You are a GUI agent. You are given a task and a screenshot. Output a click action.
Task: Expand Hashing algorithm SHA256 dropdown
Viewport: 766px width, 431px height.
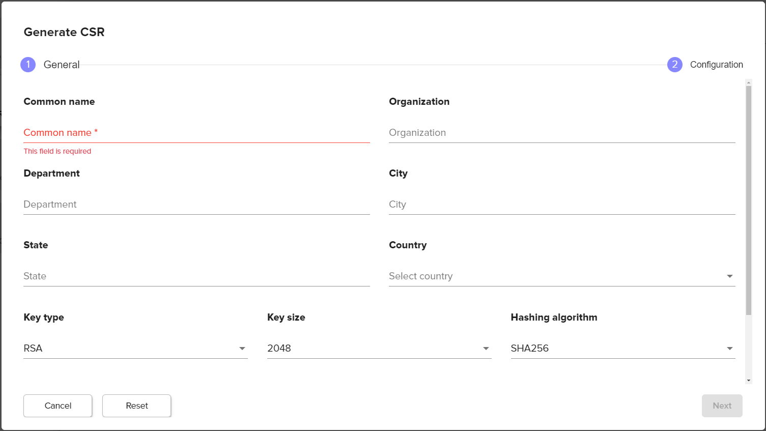point(622,349)
